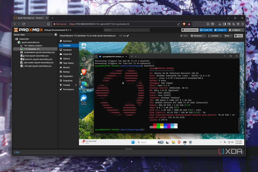Select zfs-repli (ayush-secondary-pc) storage

point(38,66)
